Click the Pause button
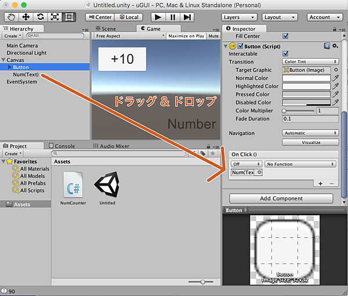The image size is (348, 296). click(x=172, y=17)
